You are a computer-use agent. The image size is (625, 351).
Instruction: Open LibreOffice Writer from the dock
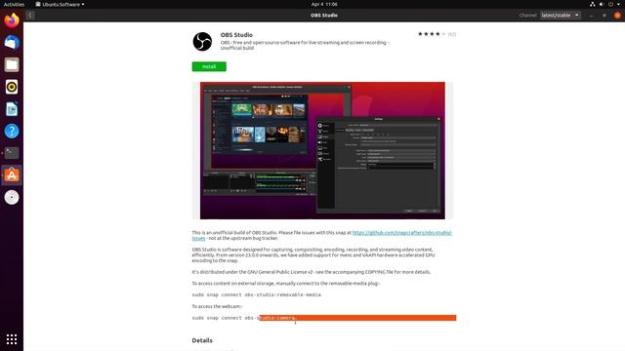[12, 109]
